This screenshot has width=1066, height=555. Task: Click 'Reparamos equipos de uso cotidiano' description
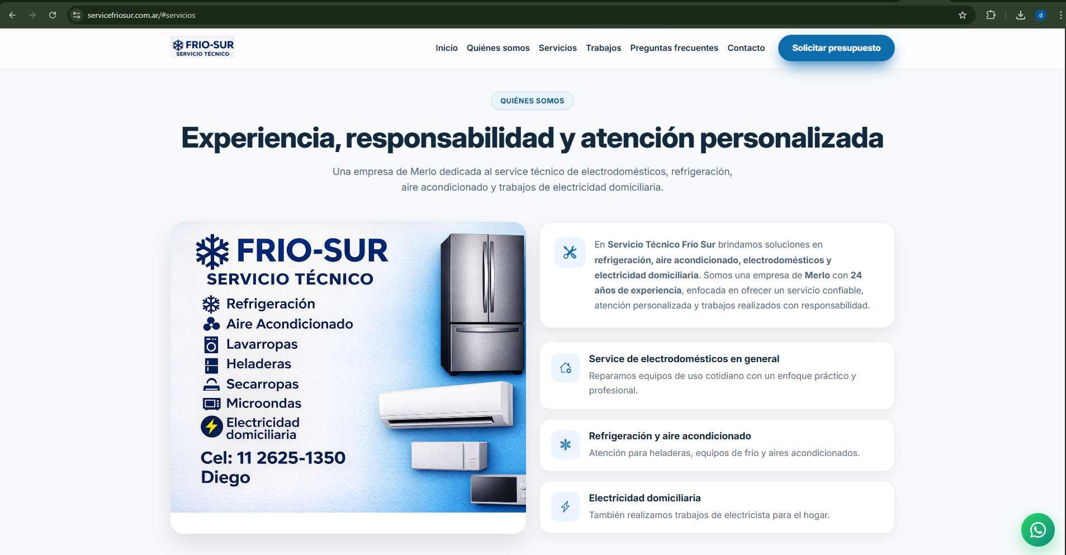(x=722, y=383)
